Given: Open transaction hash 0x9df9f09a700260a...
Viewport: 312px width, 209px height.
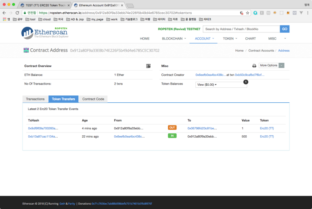Looking at the screenshot, I should click(x=43, y=128).
